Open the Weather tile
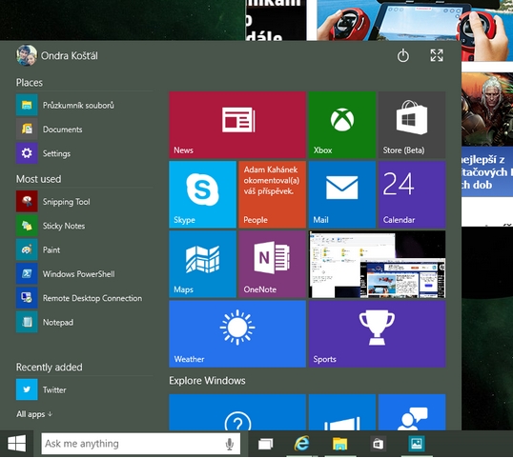The image size is (513, 458). pos(237,334)
